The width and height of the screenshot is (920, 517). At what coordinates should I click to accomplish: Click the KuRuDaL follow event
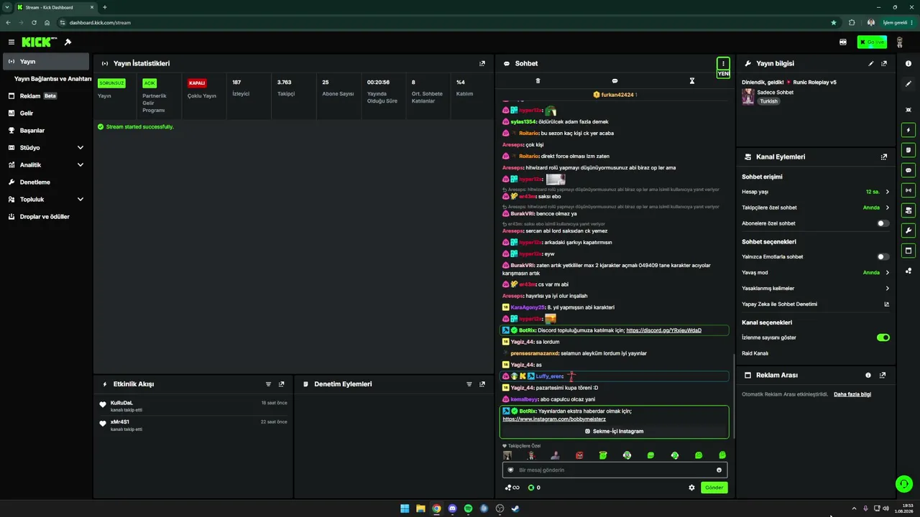point(193,406)
